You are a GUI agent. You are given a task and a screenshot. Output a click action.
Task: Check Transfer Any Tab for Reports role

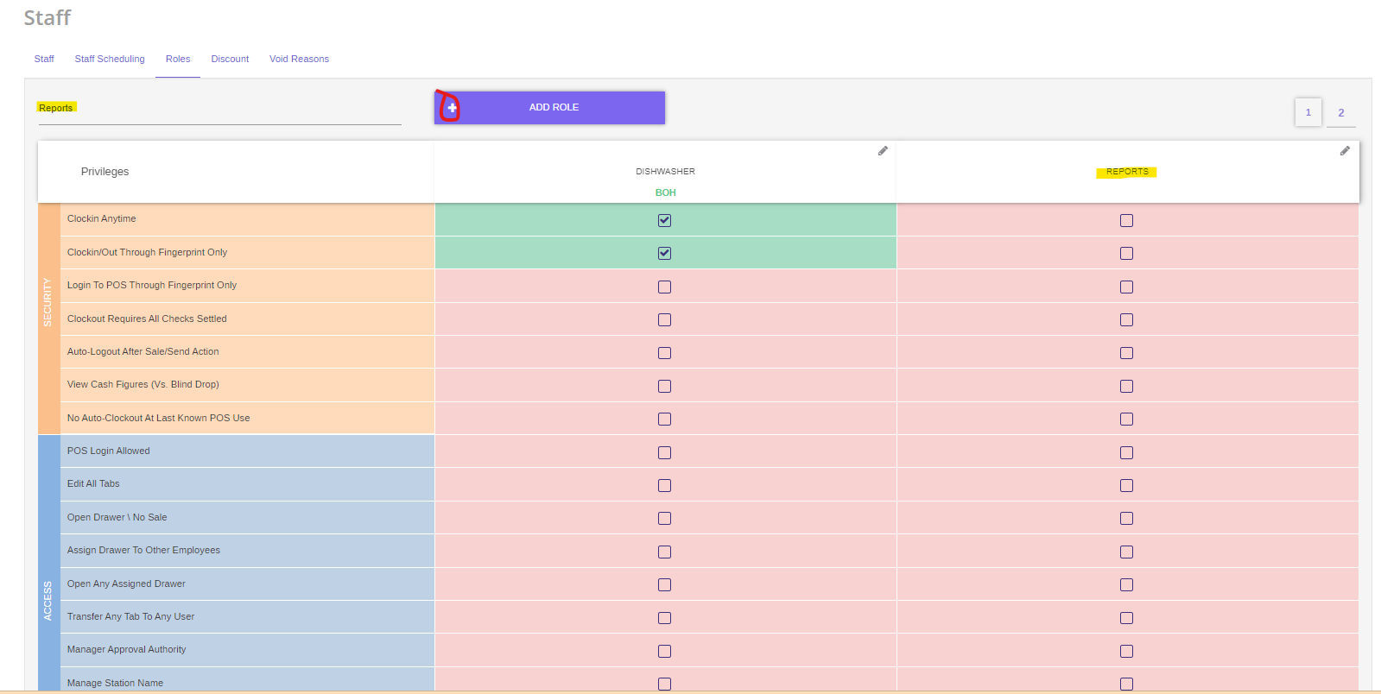[1126, 617]
